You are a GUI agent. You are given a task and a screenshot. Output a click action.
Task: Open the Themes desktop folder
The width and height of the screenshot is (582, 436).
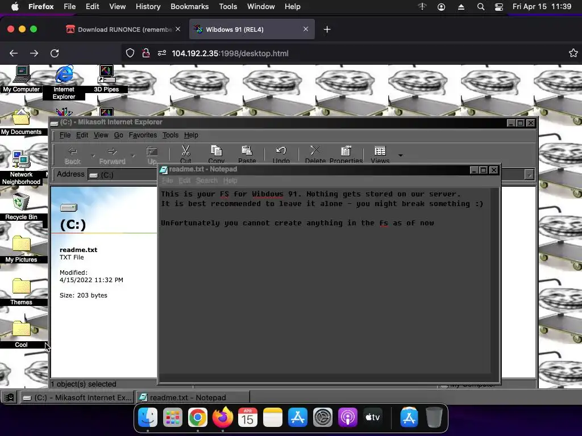point(21,292)
